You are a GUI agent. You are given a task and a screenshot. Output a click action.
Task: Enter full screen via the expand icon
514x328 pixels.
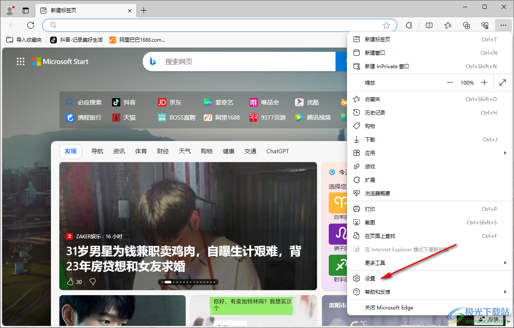click(503, 83)
